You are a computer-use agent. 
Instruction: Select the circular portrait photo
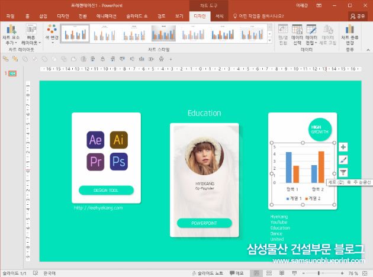204,156
